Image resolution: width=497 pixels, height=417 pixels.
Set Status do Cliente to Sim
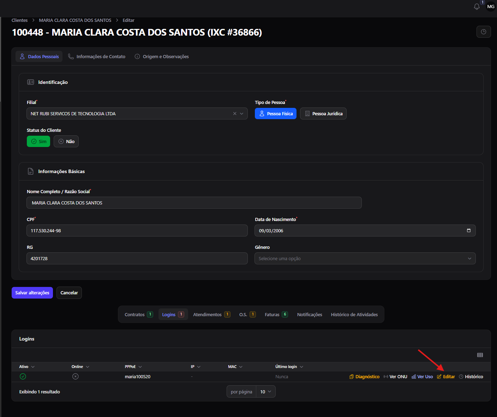[38, 141]
